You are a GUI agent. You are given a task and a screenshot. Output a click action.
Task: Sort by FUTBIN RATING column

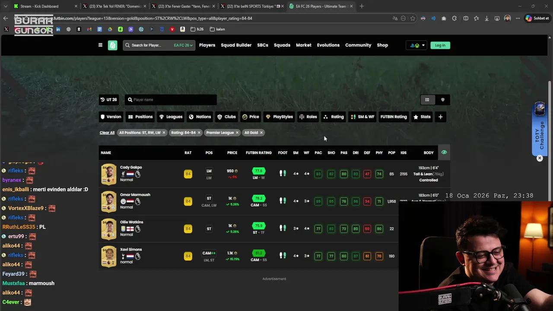click(258, 152)
